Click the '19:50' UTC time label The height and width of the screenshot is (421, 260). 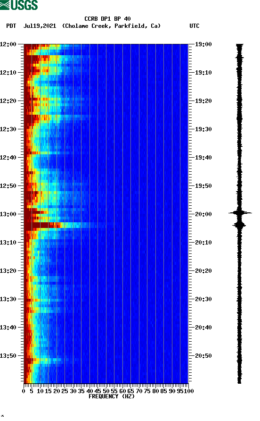point(203,186)
